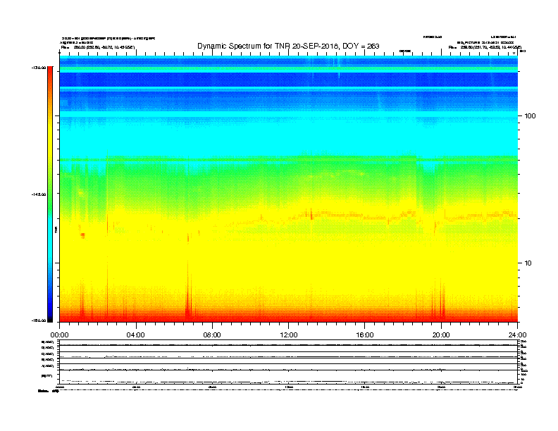Image resolution: width=558 pixels, height=431 pixels.
Task: Click the 24:00 time axis label
Action: point(517,335)
